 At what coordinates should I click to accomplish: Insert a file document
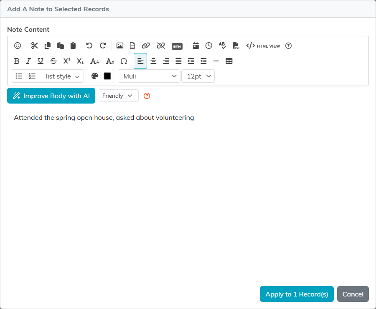(132, 46)
